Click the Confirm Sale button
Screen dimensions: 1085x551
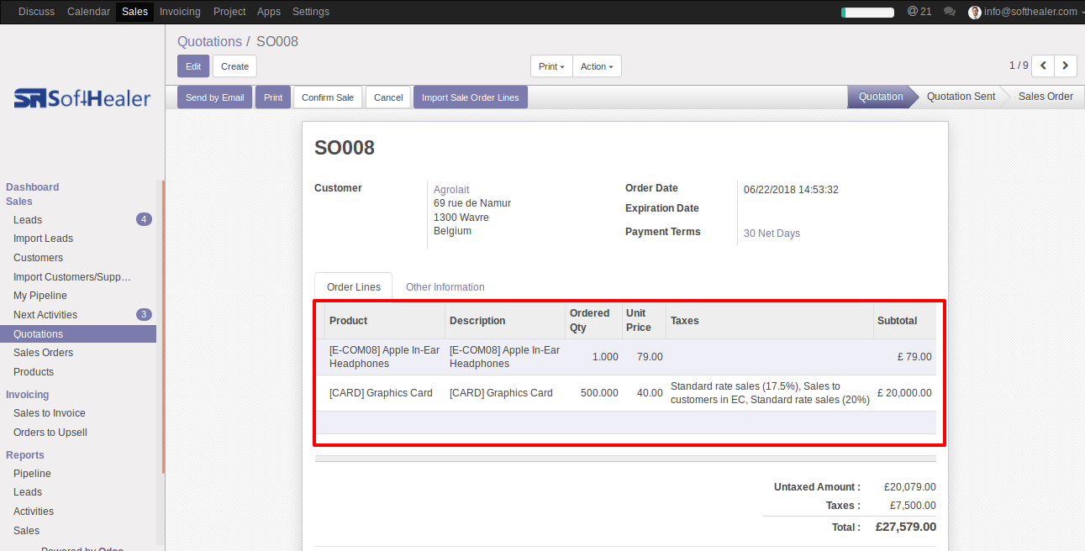coord(328,97)
